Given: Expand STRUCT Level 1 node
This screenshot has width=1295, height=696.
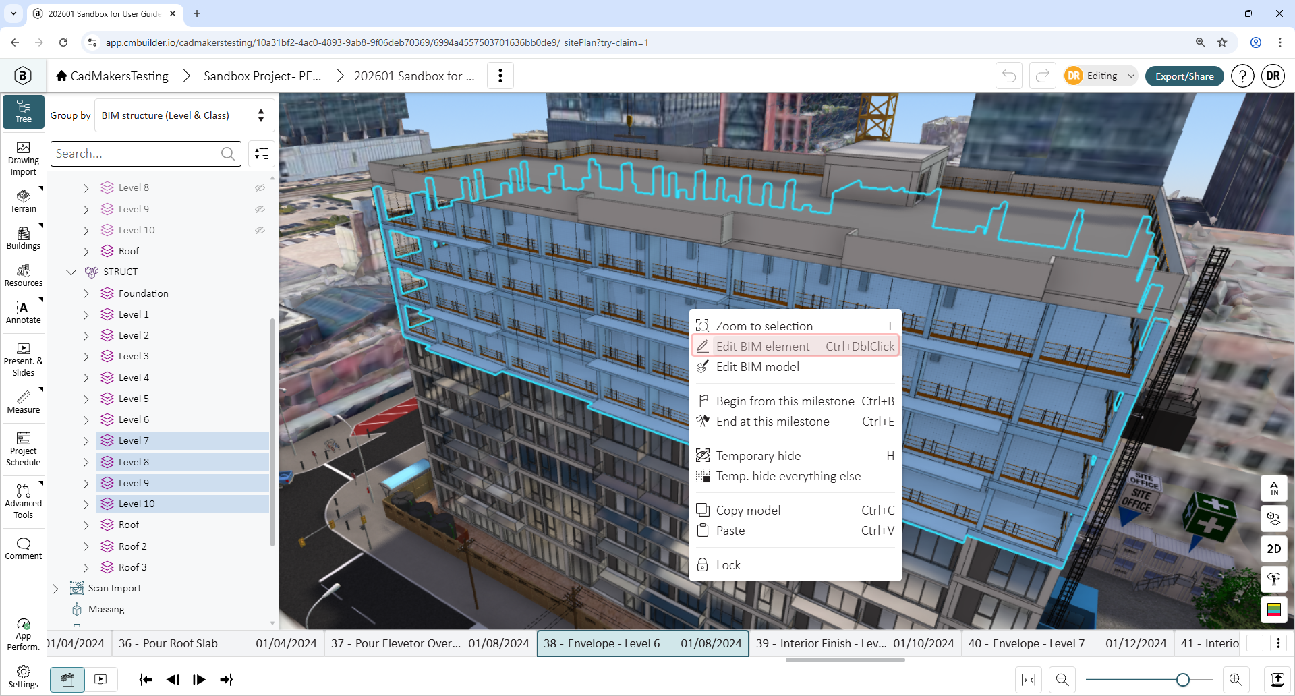Looking at the screenshot, I should tap(86, 314).
